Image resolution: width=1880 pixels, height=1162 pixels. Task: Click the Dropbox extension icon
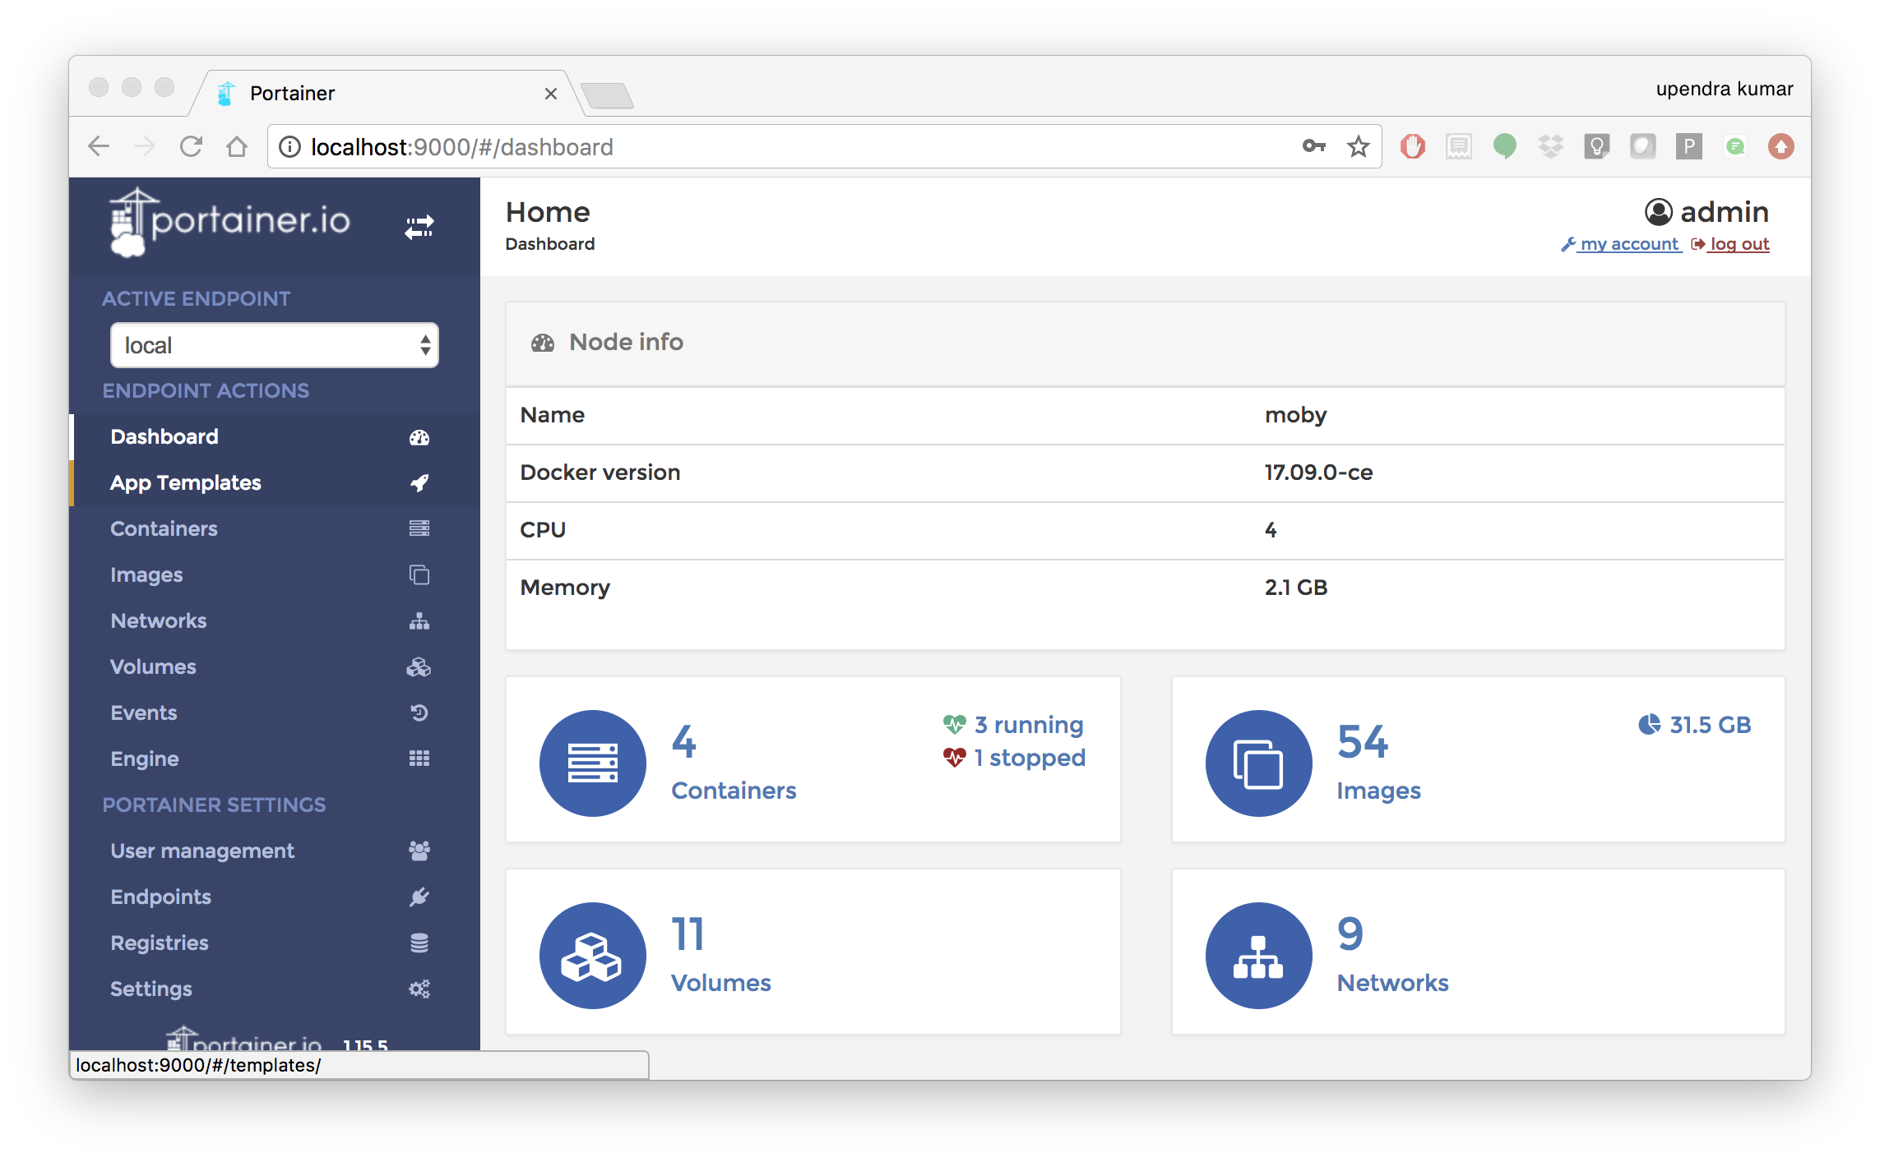(1551, 147)
